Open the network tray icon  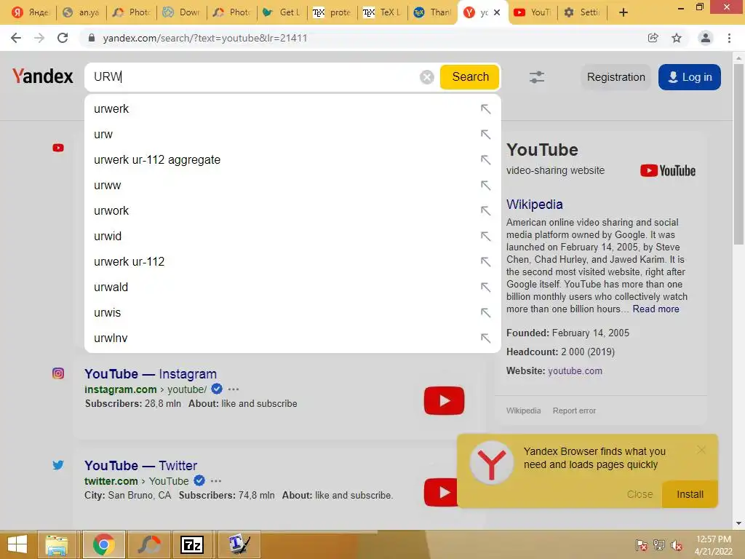(x=659, y=545)
